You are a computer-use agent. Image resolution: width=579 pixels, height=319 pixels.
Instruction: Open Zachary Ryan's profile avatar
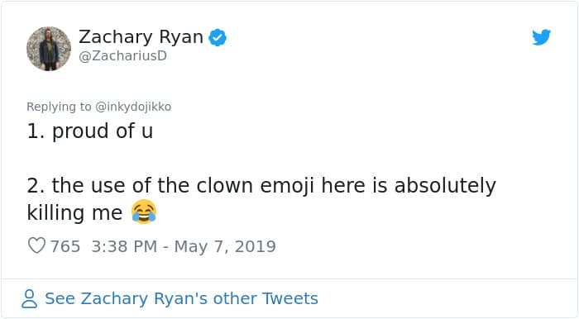(x=49, y=48)
